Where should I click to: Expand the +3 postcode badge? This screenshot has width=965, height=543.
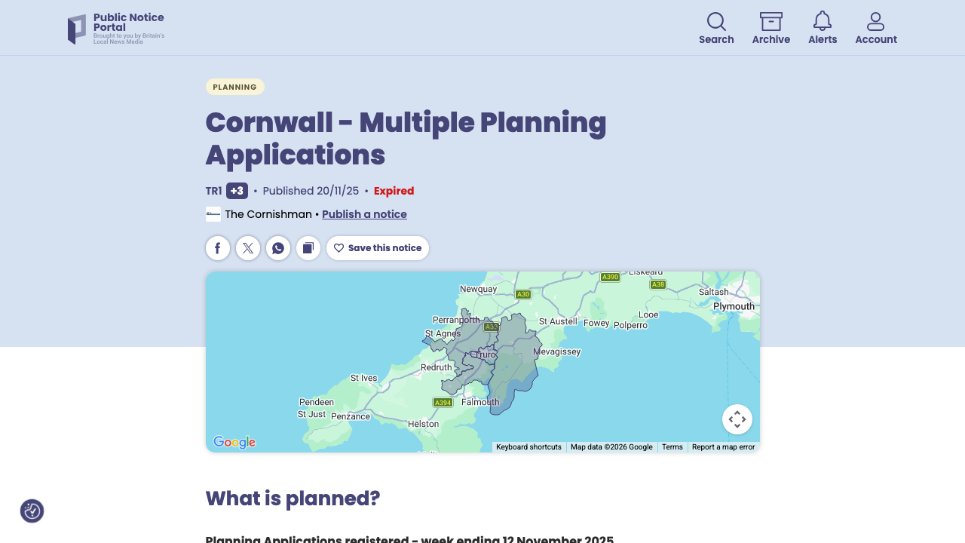pyautogui.click(x=237, y=191)
